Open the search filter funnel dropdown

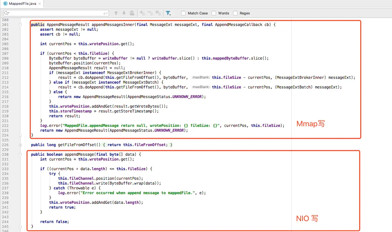168,13
